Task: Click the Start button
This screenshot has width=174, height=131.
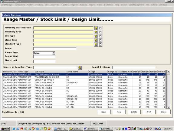Action: [5, 129]
